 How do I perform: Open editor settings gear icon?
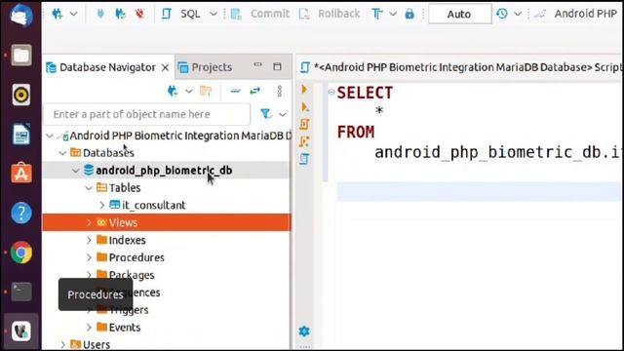[x=304, y=331]
